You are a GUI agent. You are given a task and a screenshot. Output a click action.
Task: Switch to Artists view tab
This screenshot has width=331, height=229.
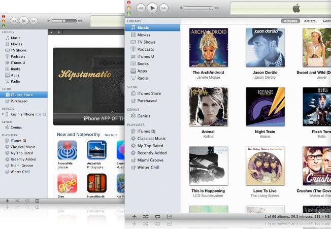tap(310, 21)
